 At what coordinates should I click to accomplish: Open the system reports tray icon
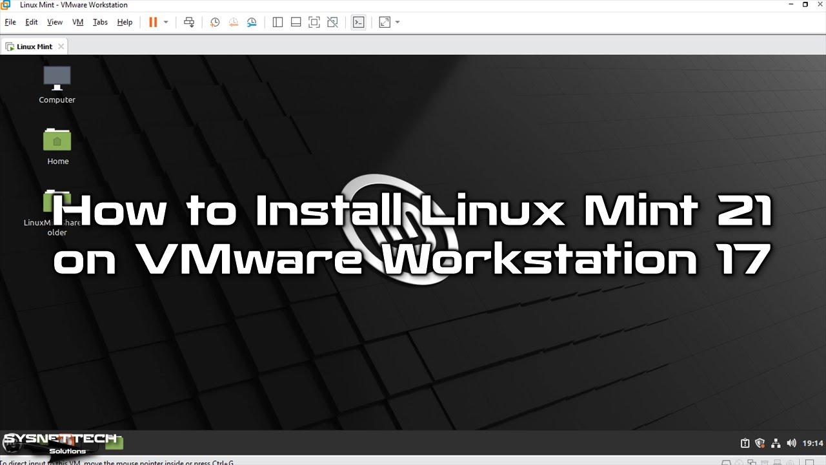745,443
